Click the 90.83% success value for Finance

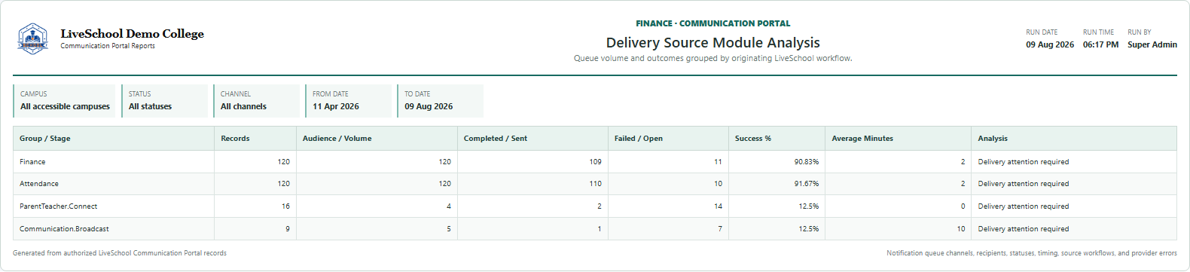point(807,162)
